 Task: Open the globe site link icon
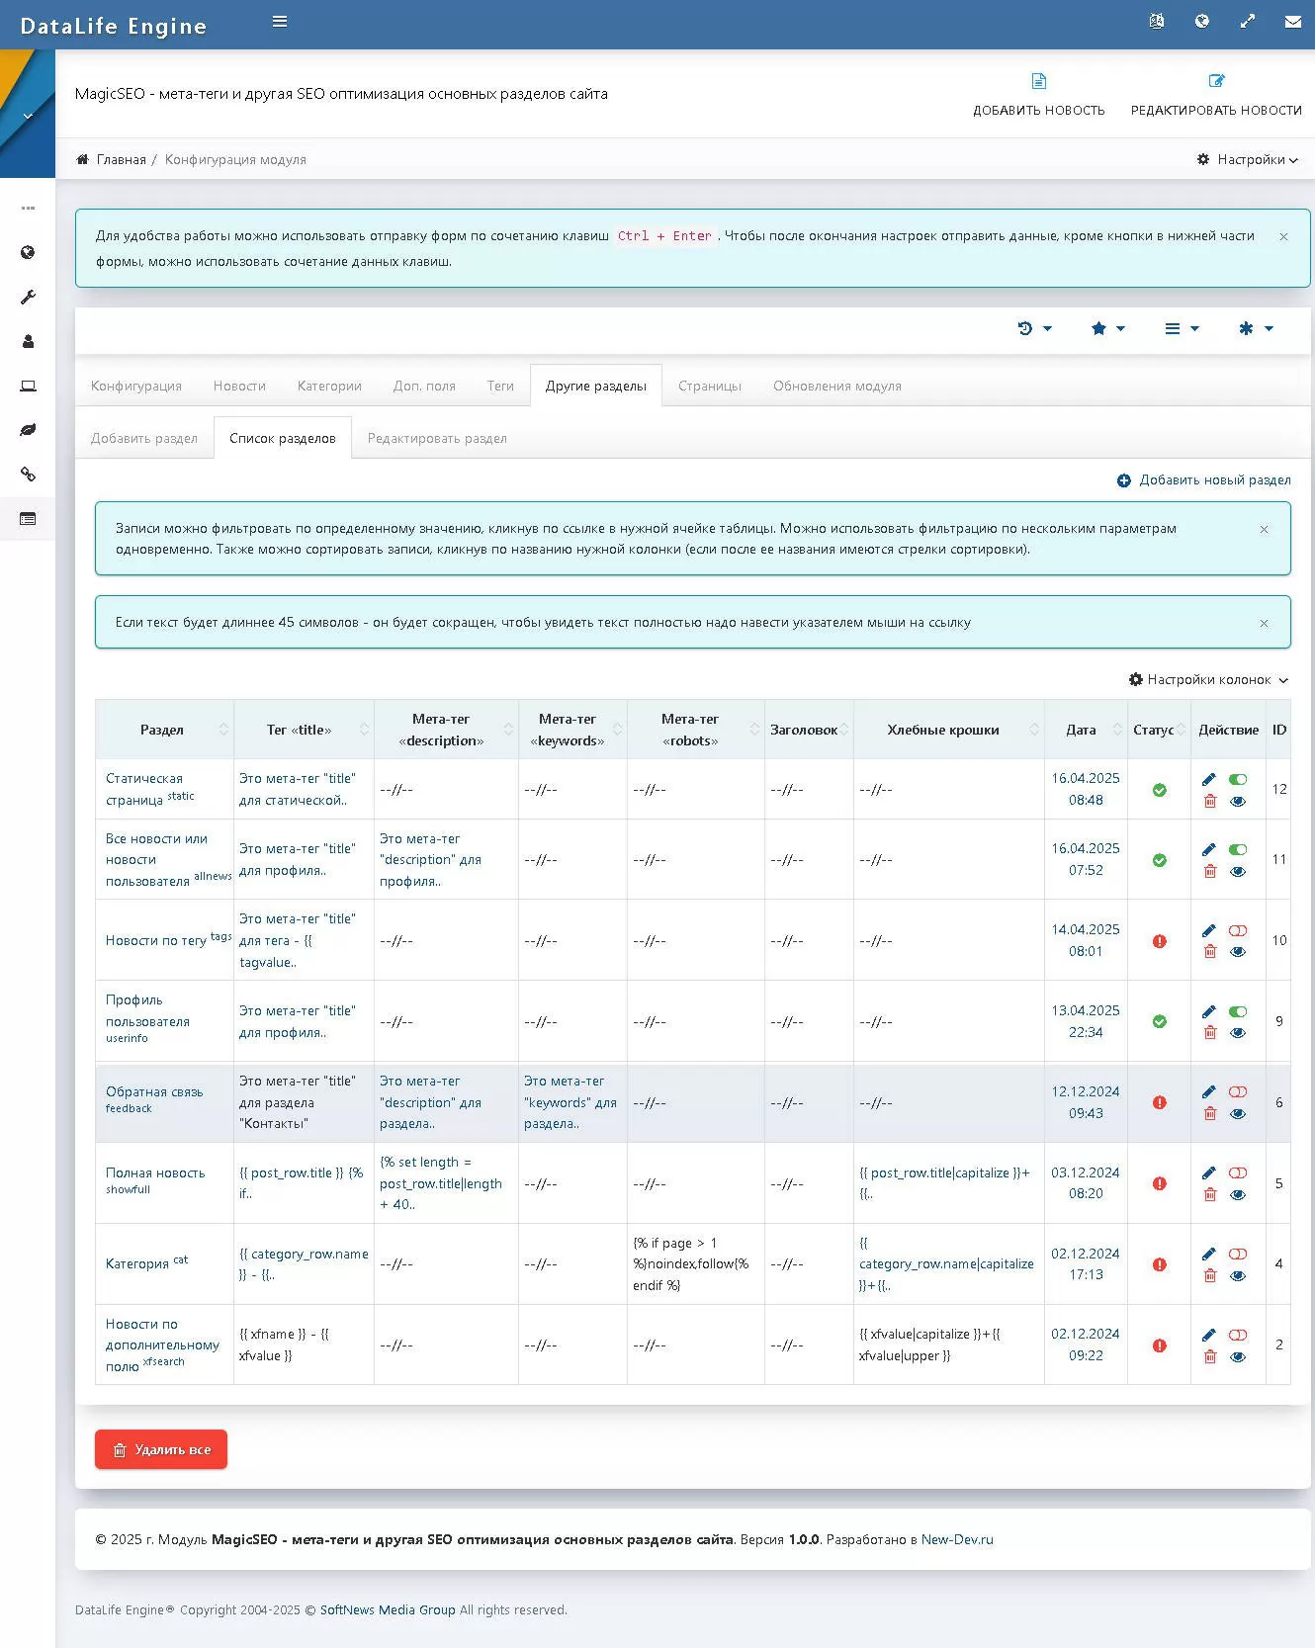[x=1202, y=21]
